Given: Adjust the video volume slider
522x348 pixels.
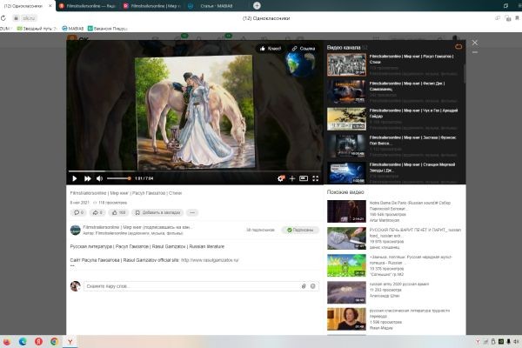Looking at the screenshot, I should point(118,178).
